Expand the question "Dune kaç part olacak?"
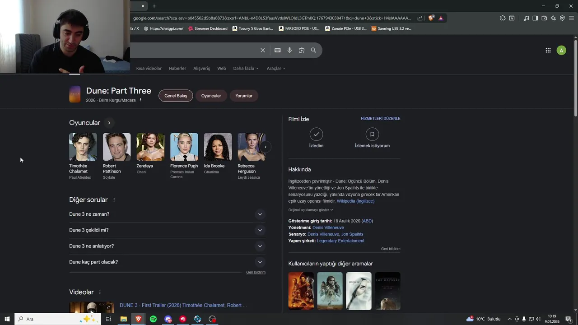The width and height of the screenshot is (578, 325). 167,262
